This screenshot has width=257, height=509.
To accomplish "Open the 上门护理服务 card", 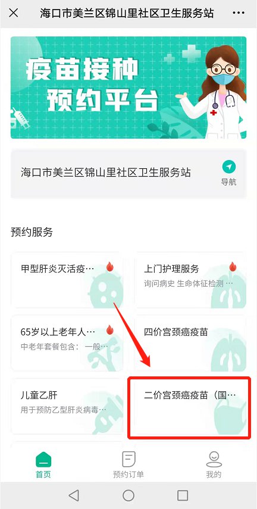I will pos(190,281).
